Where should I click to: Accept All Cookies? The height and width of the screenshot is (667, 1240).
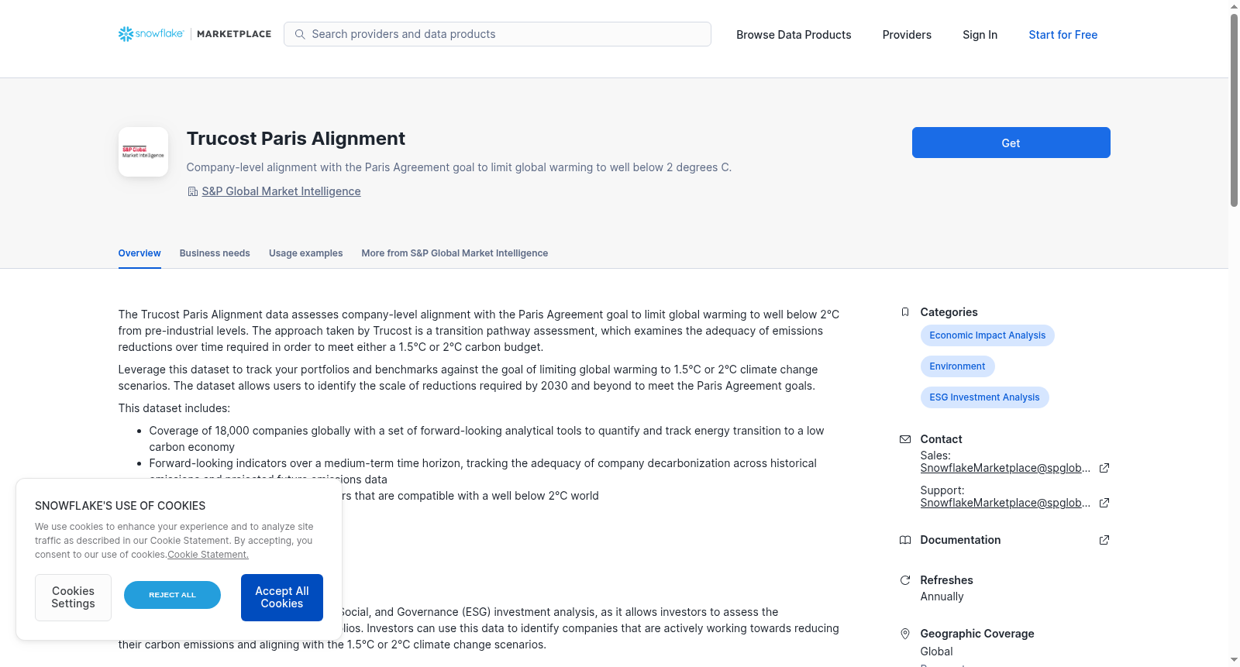tap(282, 597)
